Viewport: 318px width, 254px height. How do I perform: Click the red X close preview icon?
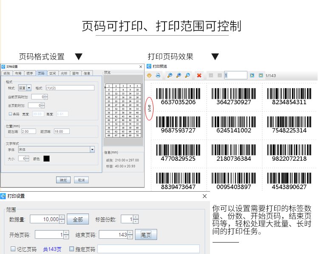click(x=199, y=75)
